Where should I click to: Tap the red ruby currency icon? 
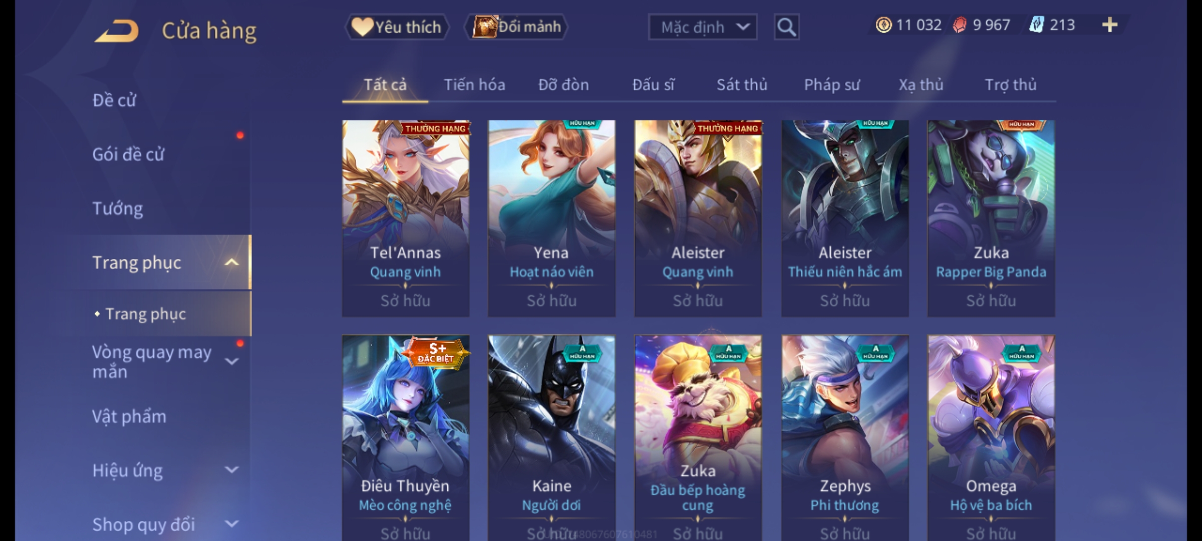click(959, 25)
